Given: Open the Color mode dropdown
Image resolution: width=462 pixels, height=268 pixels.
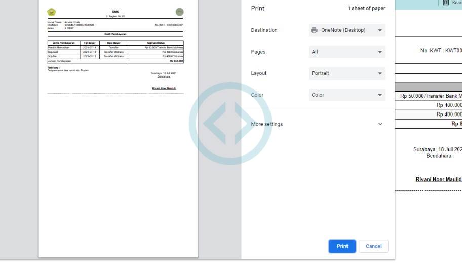Looking at the screenshot, I should 346,95.
